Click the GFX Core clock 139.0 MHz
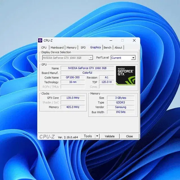Screen dimensions: 180x180 tap(73, 98)
